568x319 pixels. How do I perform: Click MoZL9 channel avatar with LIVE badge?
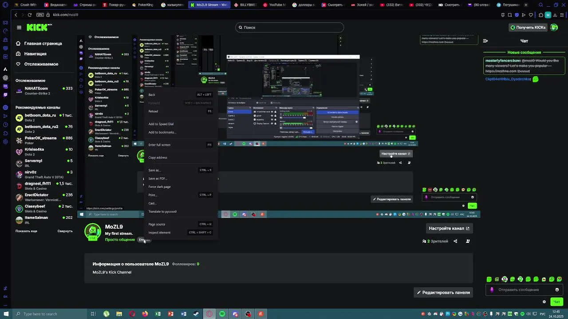[x=93, y=231]
